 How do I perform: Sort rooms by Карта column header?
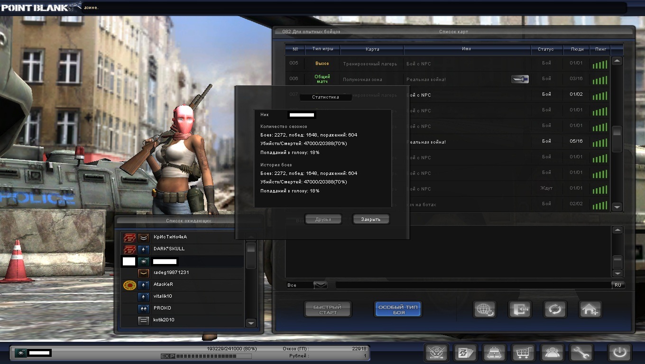click(x=372, y=49)
